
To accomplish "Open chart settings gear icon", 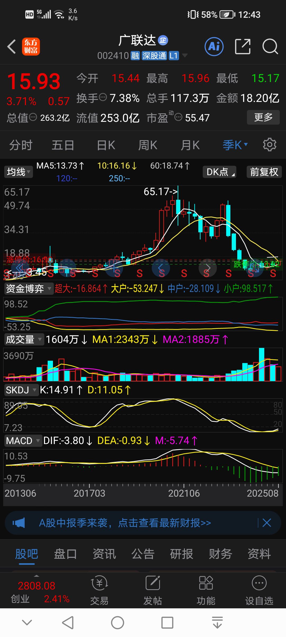I will tap(270, 145).
